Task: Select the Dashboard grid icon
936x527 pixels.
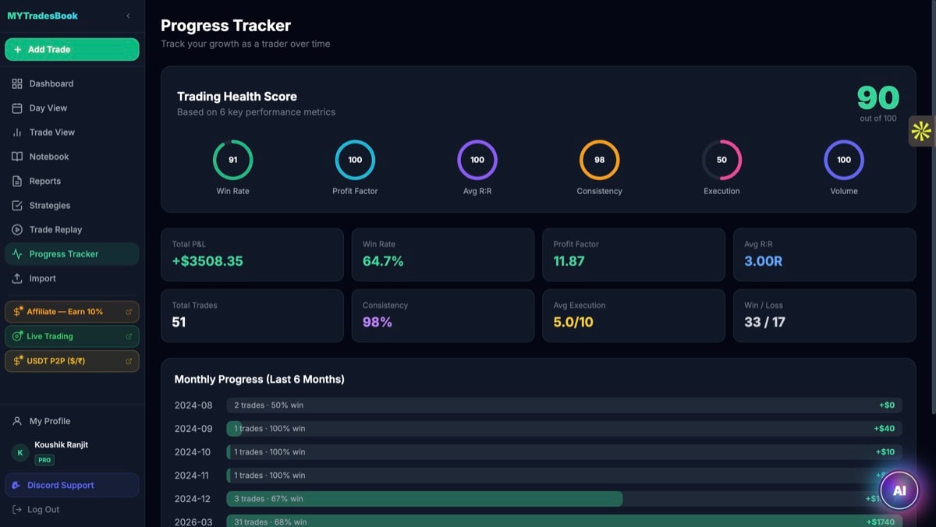Action: (17, 83)
